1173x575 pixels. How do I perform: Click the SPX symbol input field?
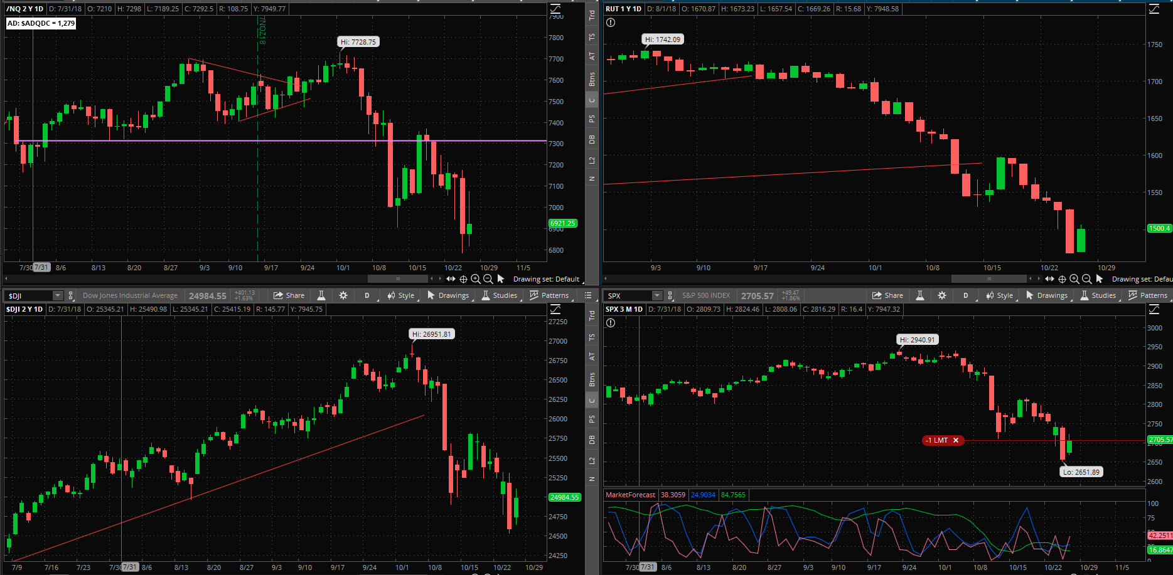629,295
